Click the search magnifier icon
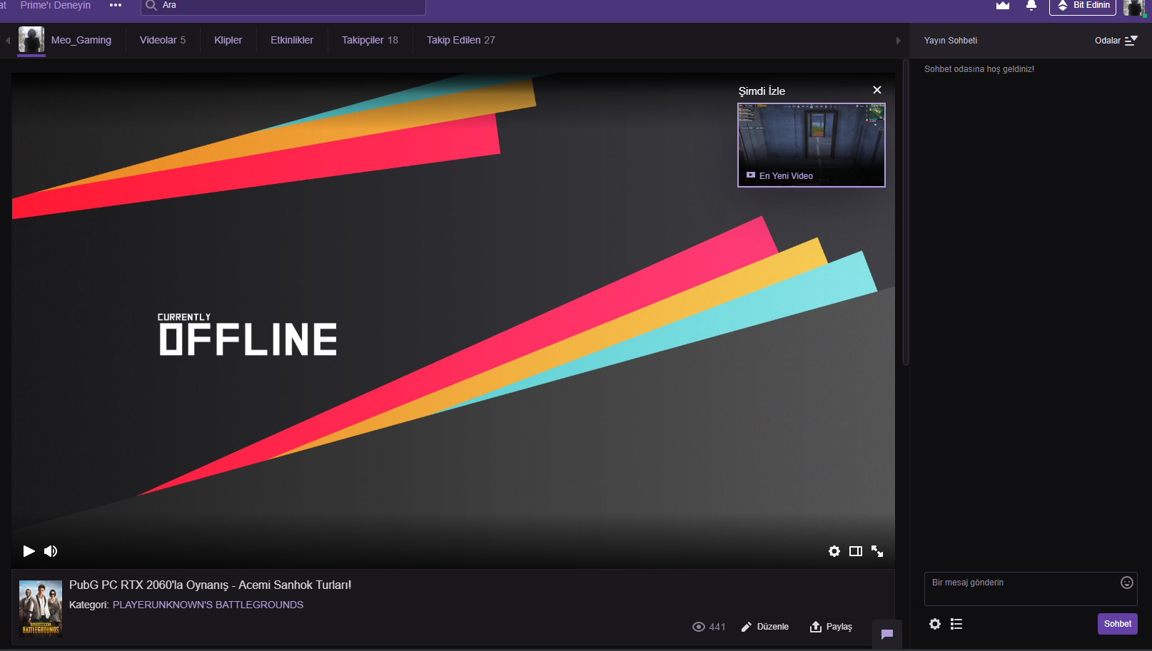The image size is (1152, 651). tap(151, 5)
